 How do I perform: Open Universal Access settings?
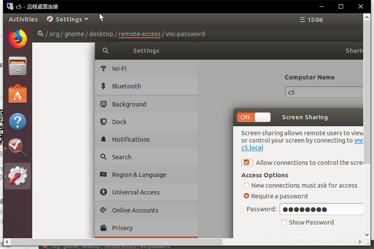(146, 192)
